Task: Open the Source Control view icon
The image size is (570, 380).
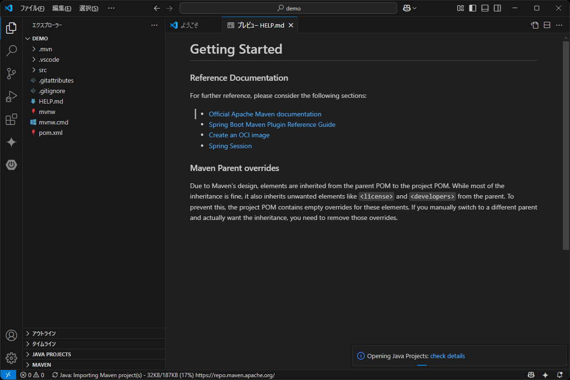Action: 11,74
